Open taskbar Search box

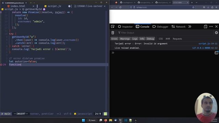92,120
